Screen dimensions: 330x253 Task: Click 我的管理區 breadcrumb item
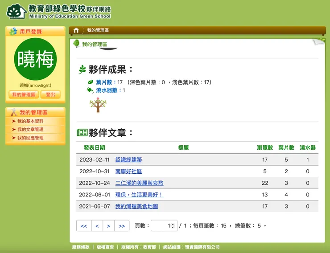[98, 30]
